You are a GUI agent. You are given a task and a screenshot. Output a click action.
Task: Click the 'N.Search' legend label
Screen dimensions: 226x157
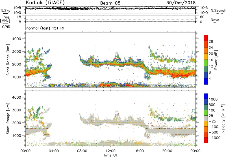pos(218,10)
